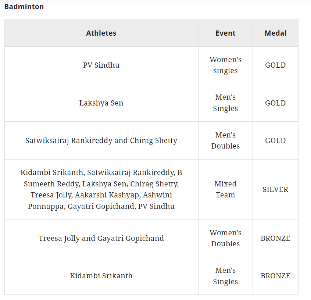Click the Mixed Team athletes list cell
Viewport: 311px width, 300px height.
point(101,189)
